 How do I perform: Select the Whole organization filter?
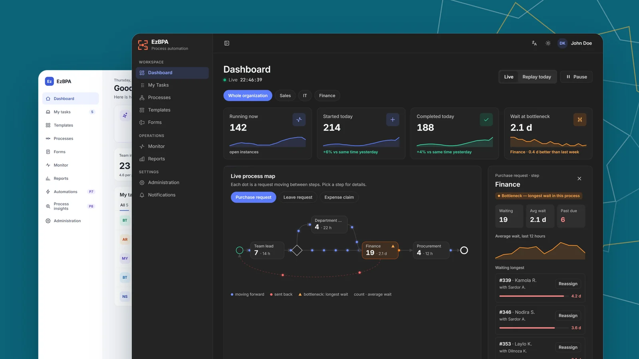(248, 96)
